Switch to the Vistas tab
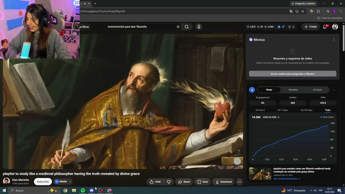 coord(269,90)
